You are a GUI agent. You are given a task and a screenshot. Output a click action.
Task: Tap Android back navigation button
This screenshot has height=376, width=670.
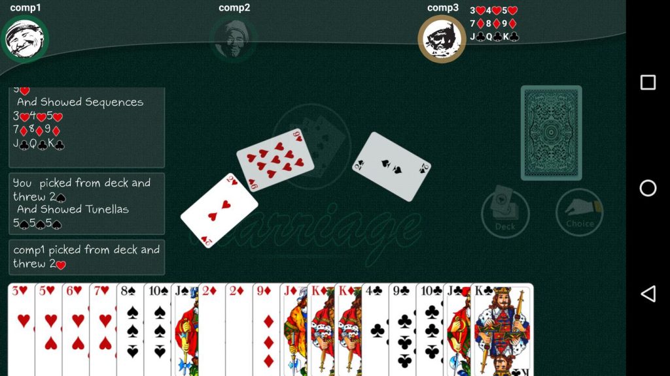point(648,293)
